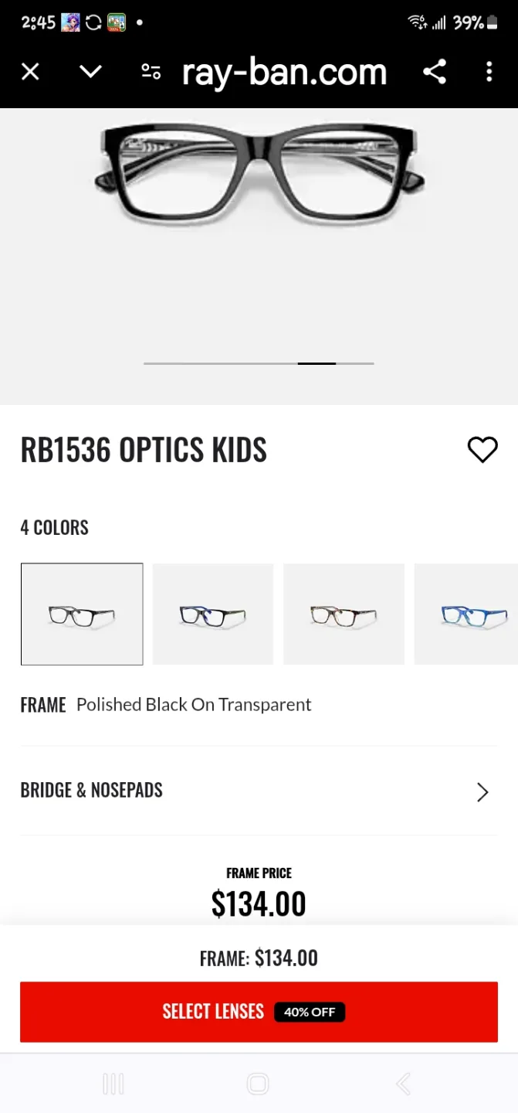Screen dimensions: 518x1113
Task: Collapse the browser page view
Action: (x=90, y=71)
